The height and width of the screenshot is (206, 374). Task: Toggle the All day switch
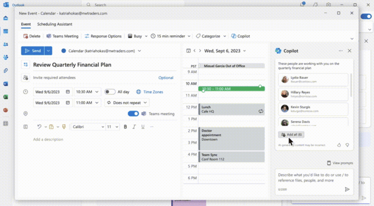tap(110, 92)
